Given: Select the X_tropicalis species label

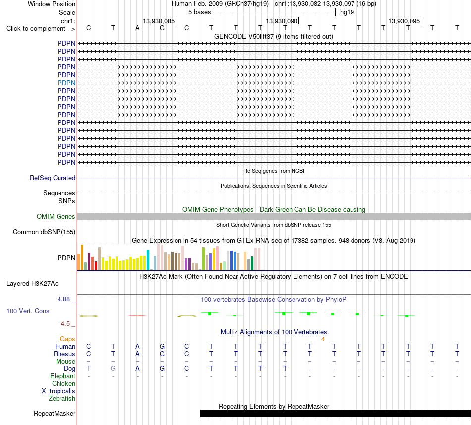Looking at the screenshot, I should [x=59, y=391].
